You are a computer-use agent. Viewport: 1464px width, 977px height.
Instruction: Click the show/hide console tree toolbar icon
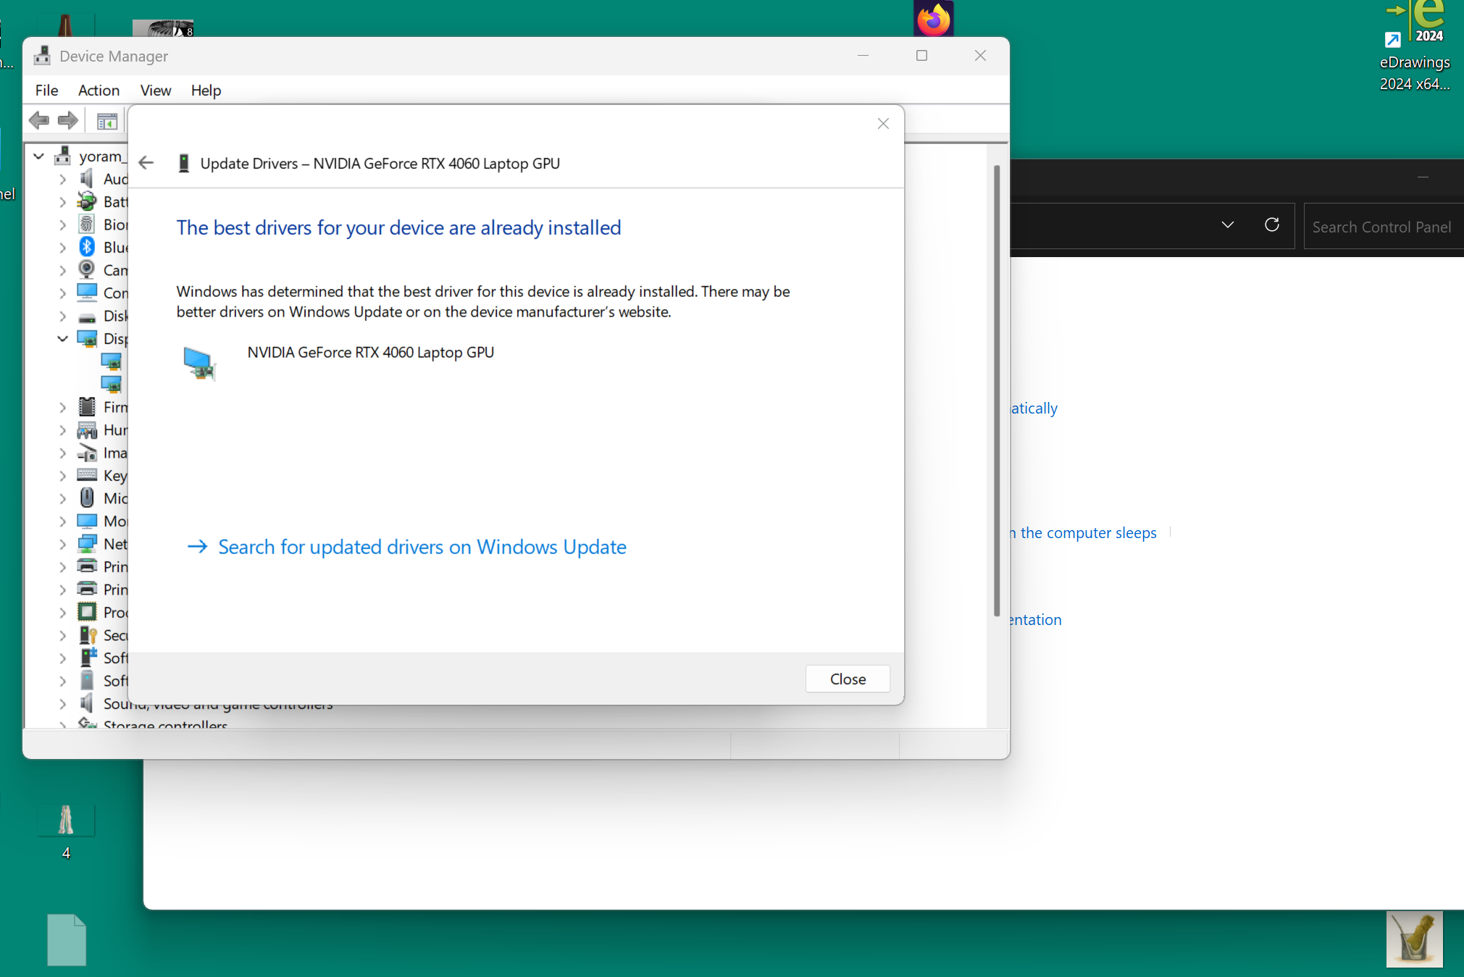[106, 121]
